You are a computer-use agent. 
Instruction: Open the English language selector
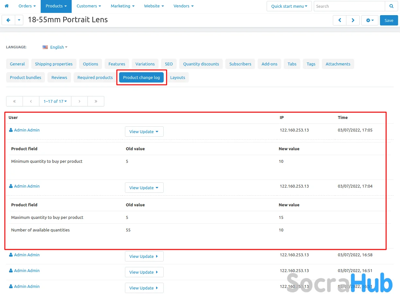tap(55, 47)
